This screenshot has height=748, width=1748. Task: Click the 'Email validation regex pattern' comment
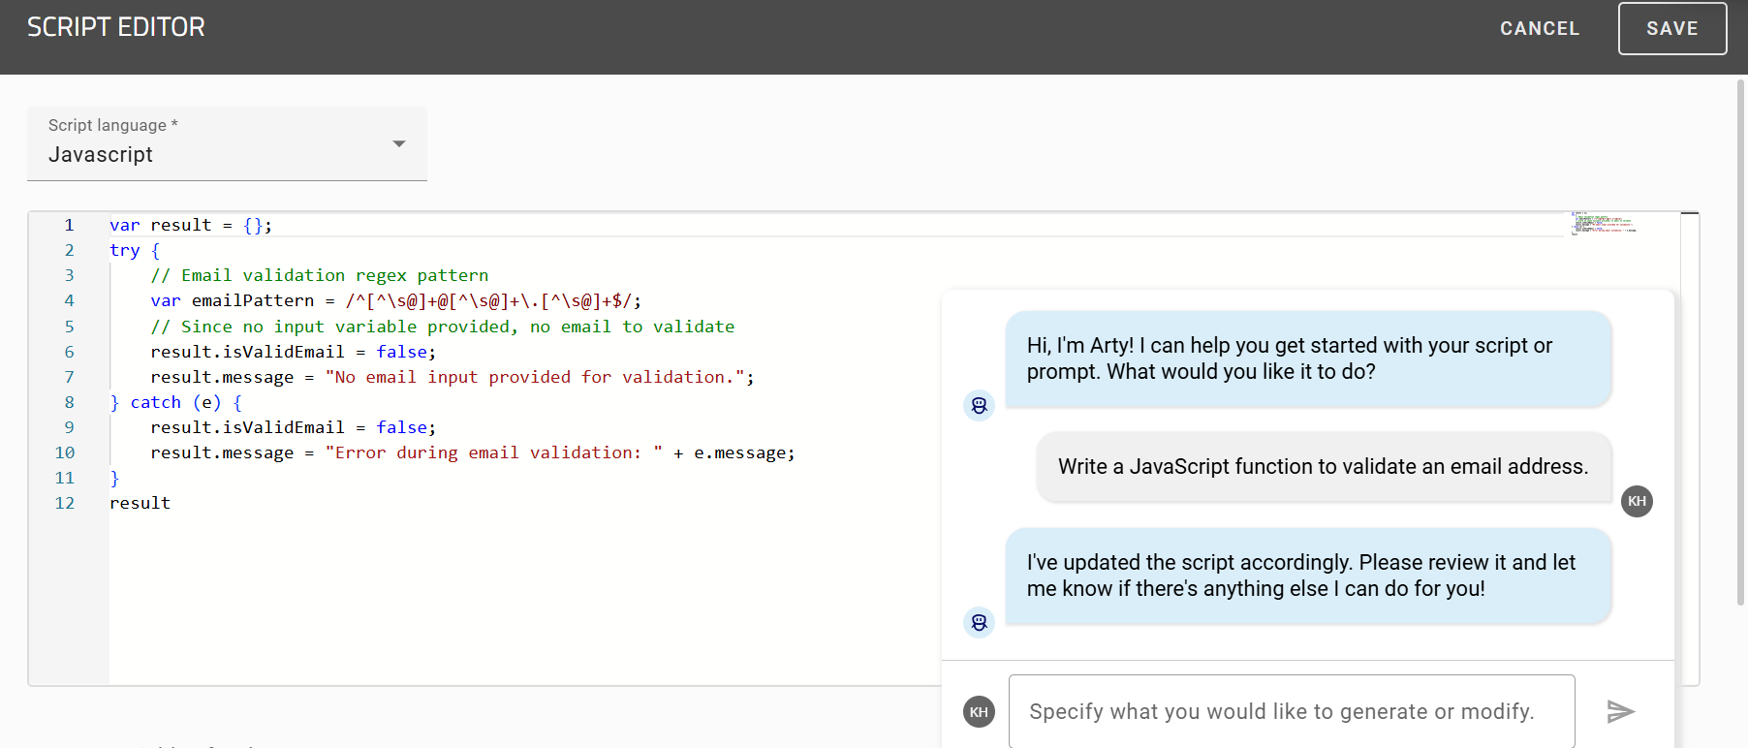coord(320,275)
